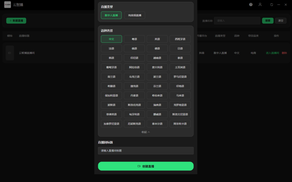Pick 波斯语 from the languages
292x182 pixels.
(111, 105)
